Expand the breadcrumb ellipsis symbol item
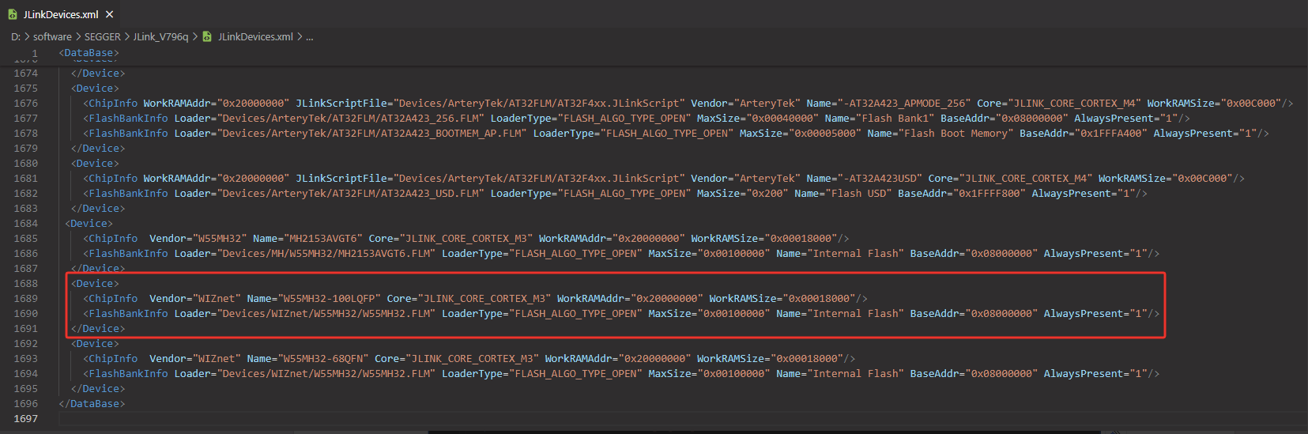This screenshot has width=1308, height=434. pyautogui.click(x=310, y=36)
